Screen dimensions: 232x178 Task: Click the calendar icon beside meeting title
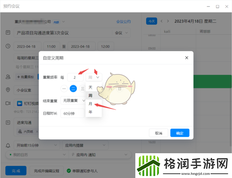pyautogui.click(x=8, y=33)
